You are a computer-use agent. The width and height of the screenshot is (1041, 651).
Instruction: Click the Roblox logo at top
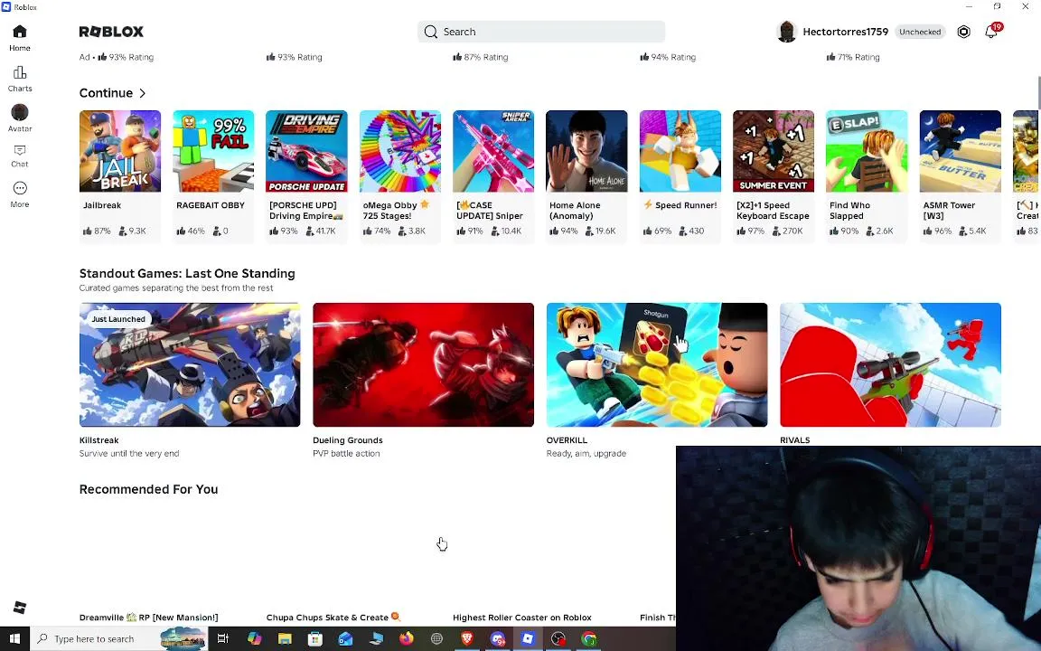point(111,32)
